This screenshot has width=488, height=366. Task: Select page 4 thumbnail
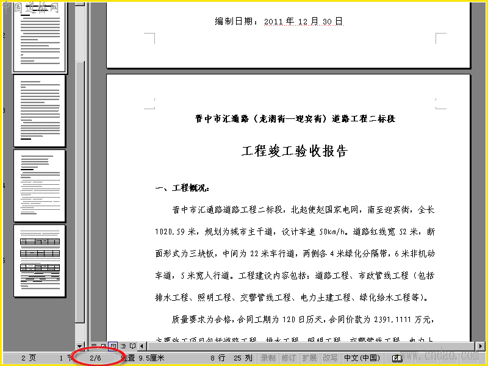[40, 186]
